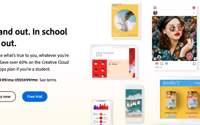Click the paper plane share icon
This screenshot has height=125, width=200.
coord(166,64)
